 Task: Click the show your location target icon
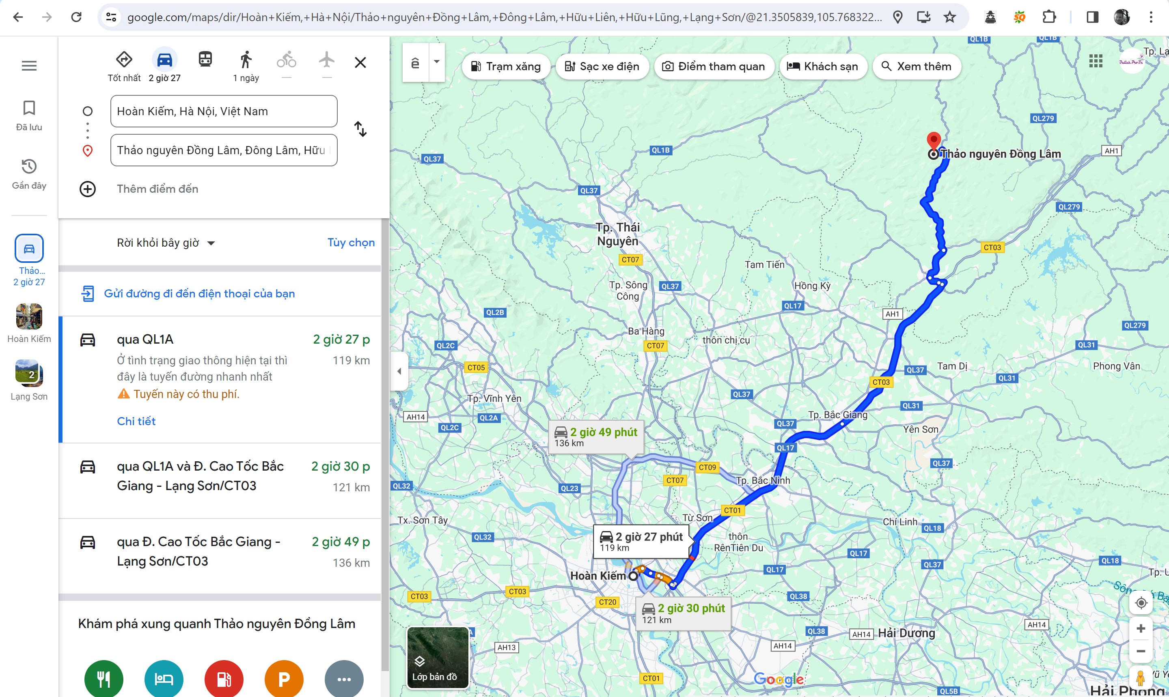[1141, 602]
